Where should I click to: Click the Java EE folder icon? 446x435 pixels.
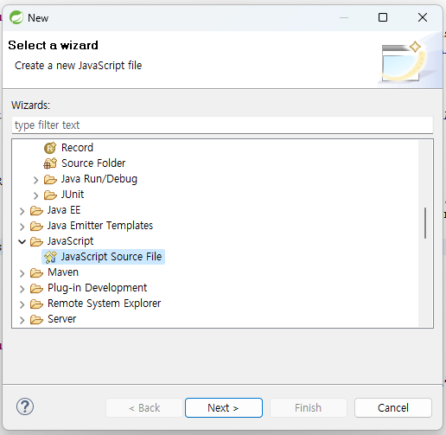pos(36,210)
